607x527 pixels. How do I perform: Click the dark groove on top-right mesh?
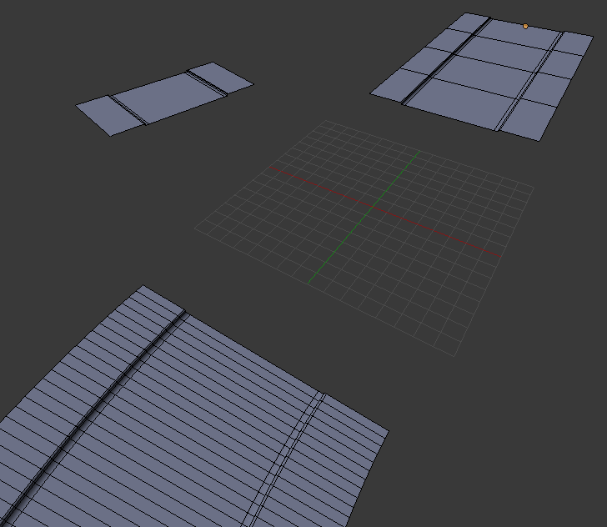[446, 61]
